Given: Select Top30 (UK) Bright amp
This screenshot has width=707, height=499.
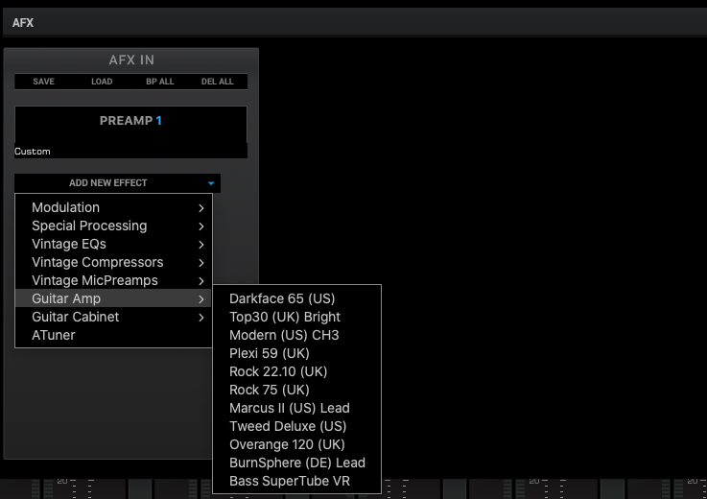Looking at the screenshot, I should (296, 317).
